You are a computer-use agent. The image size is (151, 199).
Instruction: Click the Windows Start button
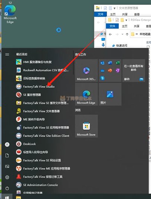click(7, 197)
